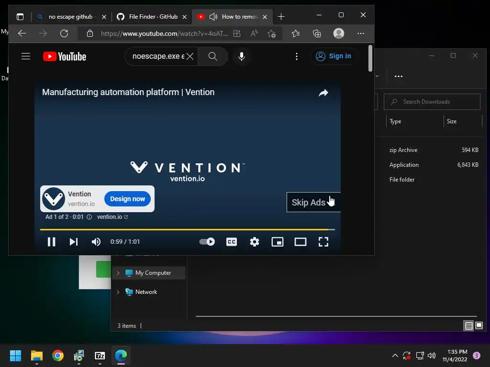The image size is (490, 367).
Task: Open video player settings gear
Action: click(x=255, y=241)
